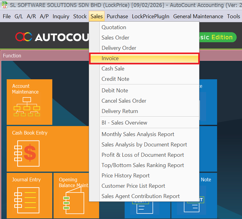Expand the Stock menu in menu bar
This screenshot has height=219, width=242.
click(80, 16)
